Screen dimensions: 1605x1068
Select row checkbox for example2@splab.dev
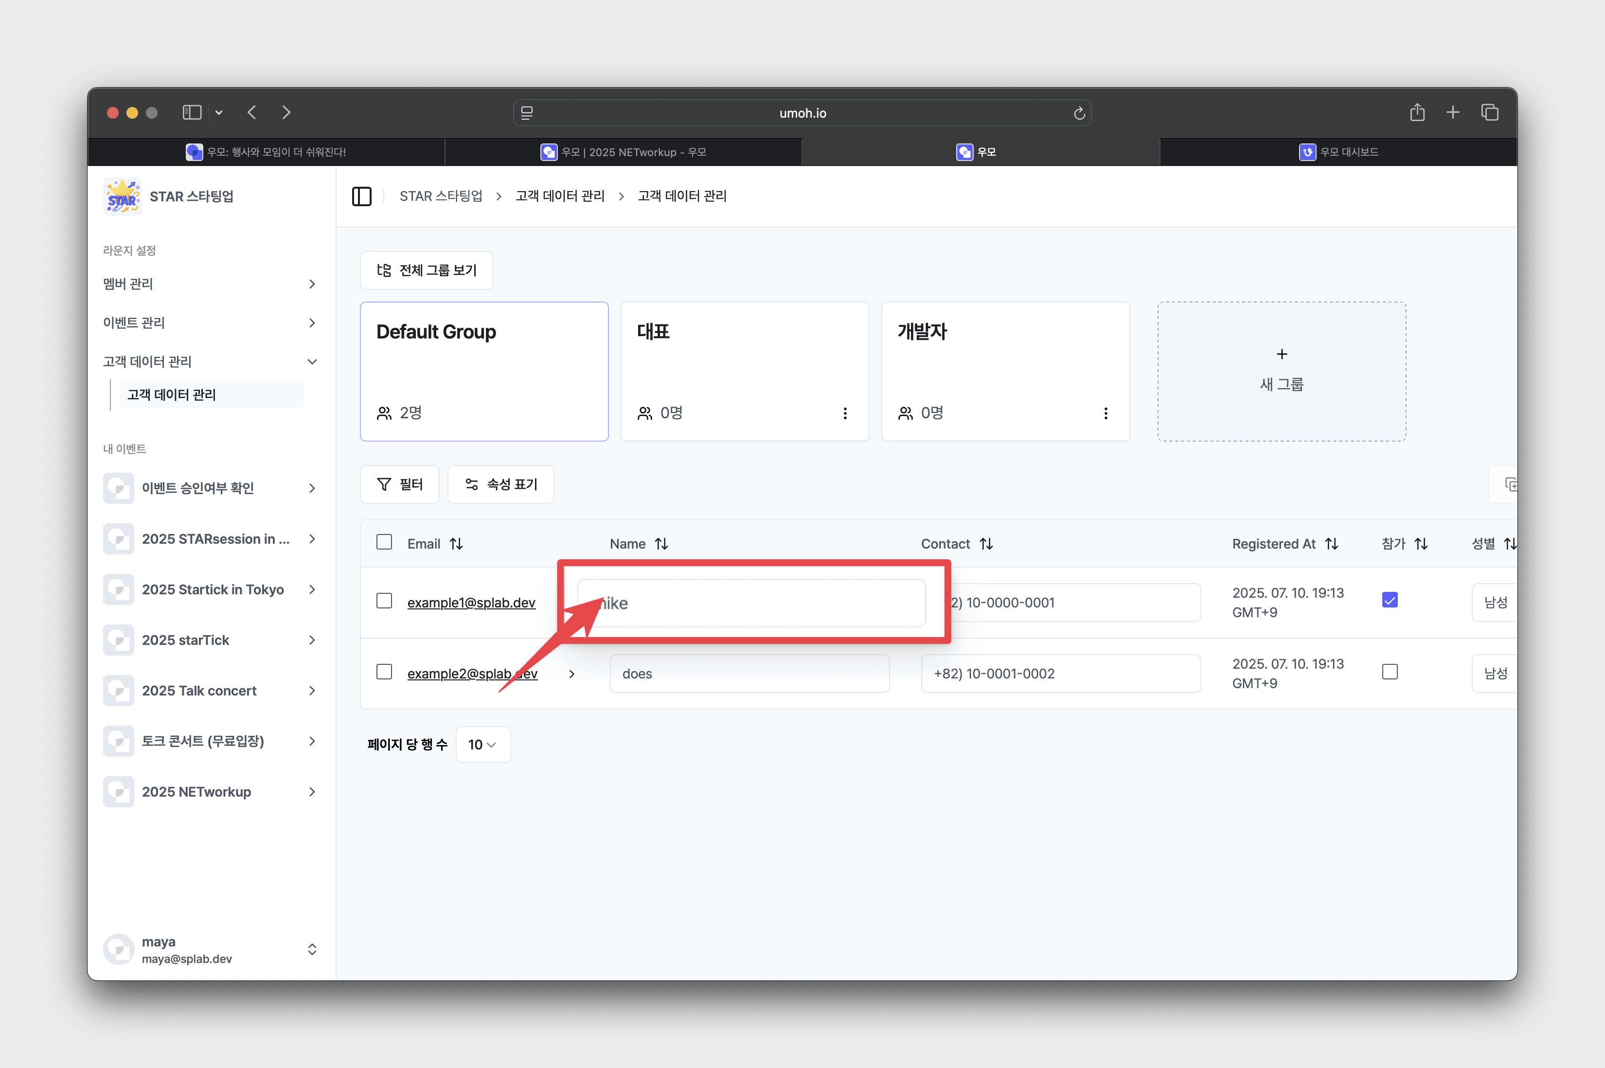tap(384, 672)
